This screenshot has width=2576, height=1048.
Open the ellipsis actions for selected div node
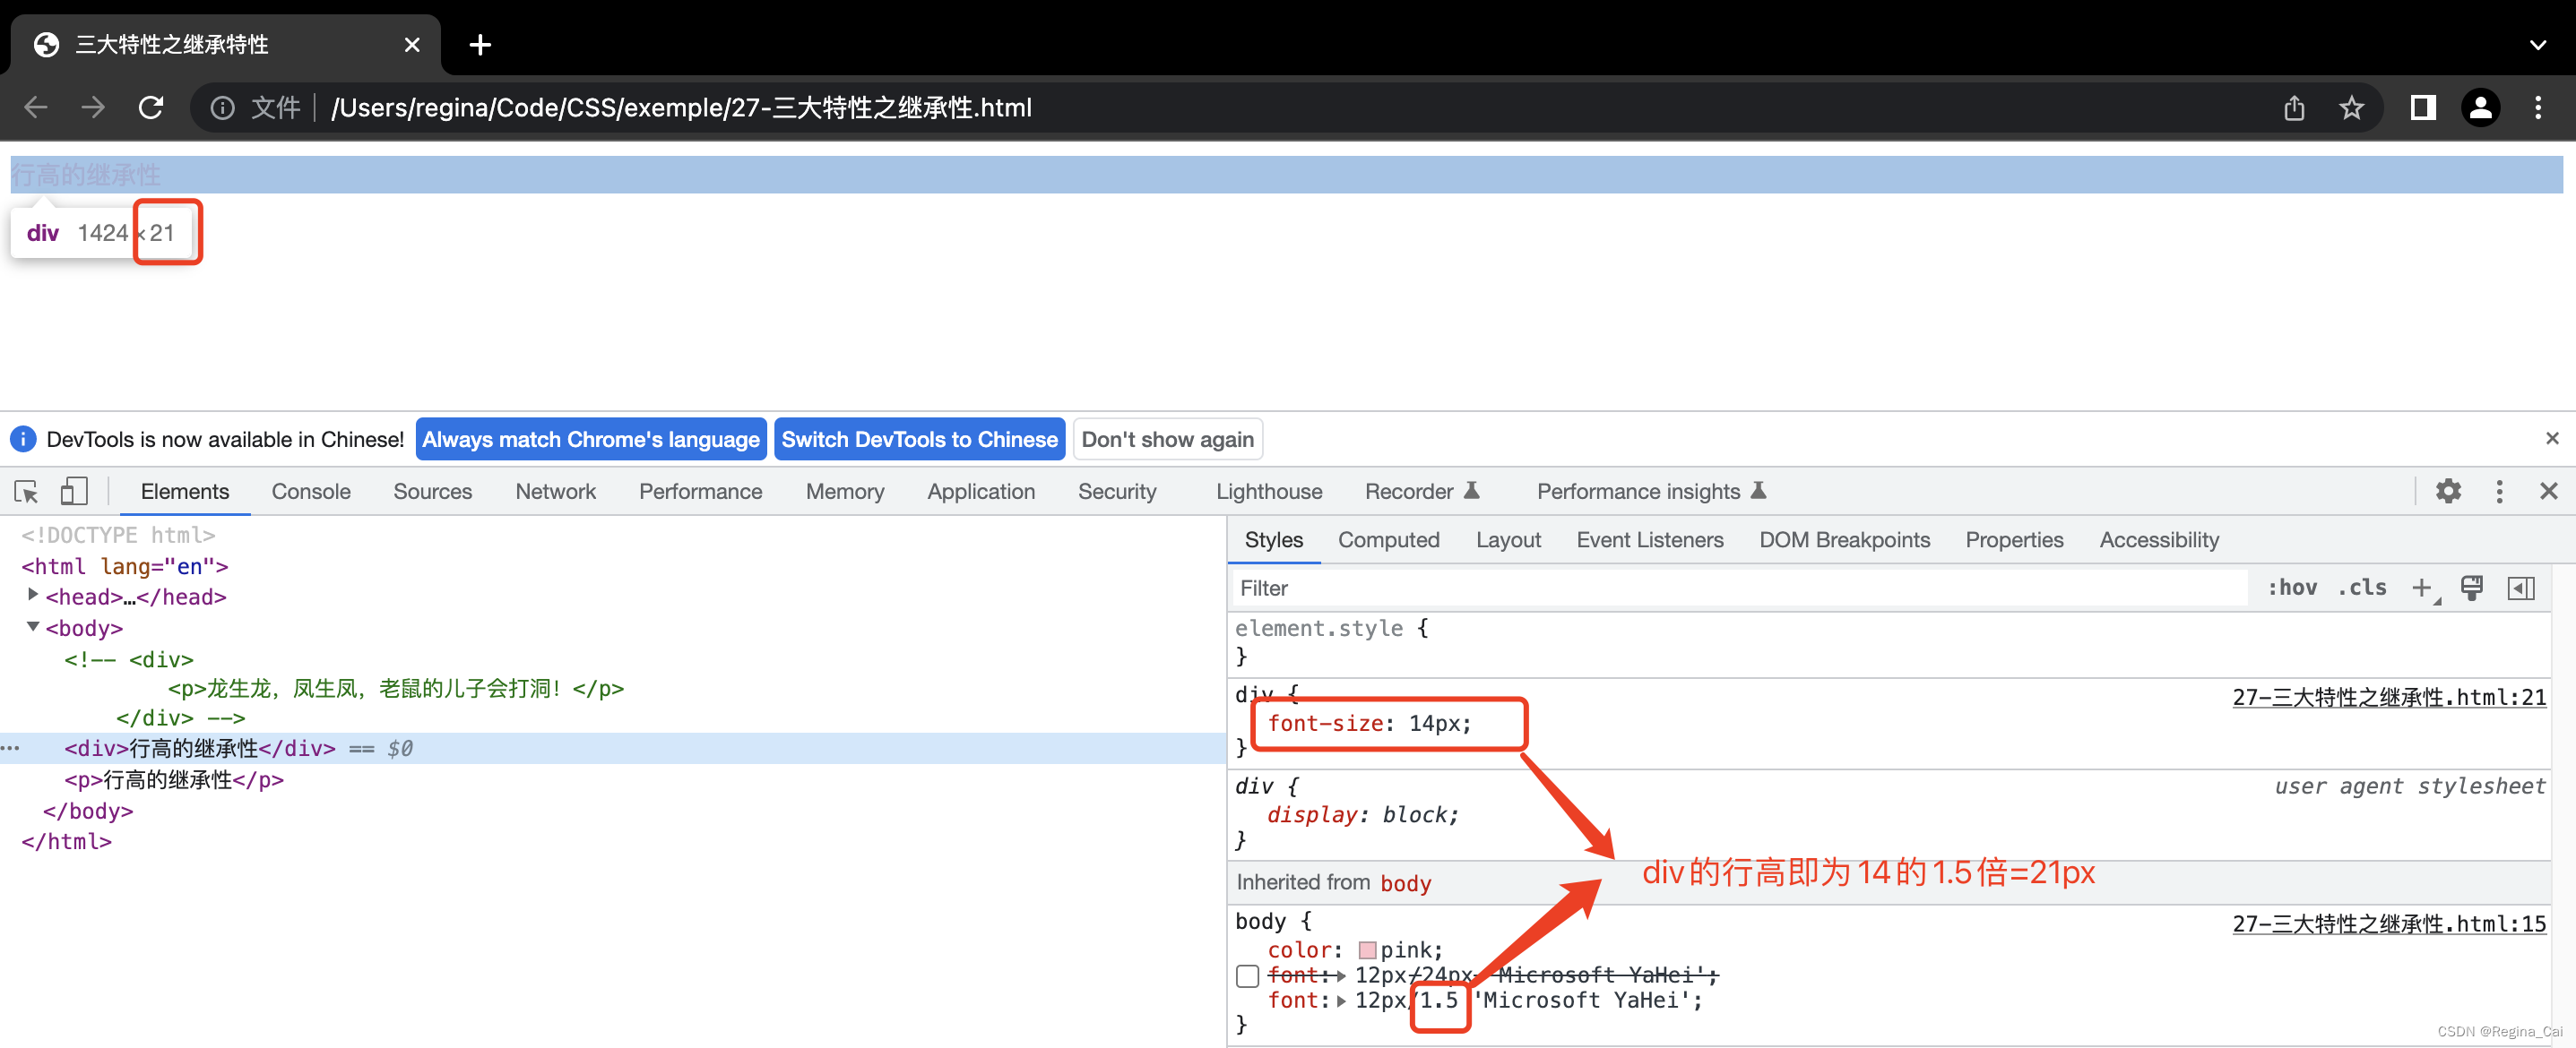tap(11, 748)
